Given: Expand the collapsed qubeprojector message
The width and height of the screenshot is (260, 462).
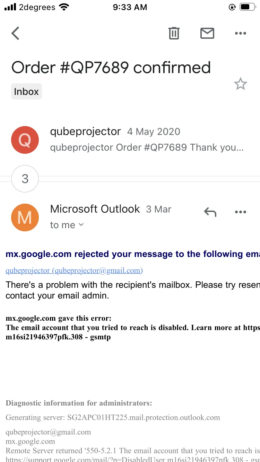Looking at the screenshot, I should (147, 140).
